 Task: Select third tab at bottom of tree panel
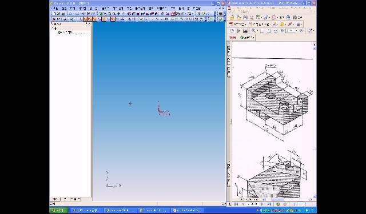coord(75,199)
